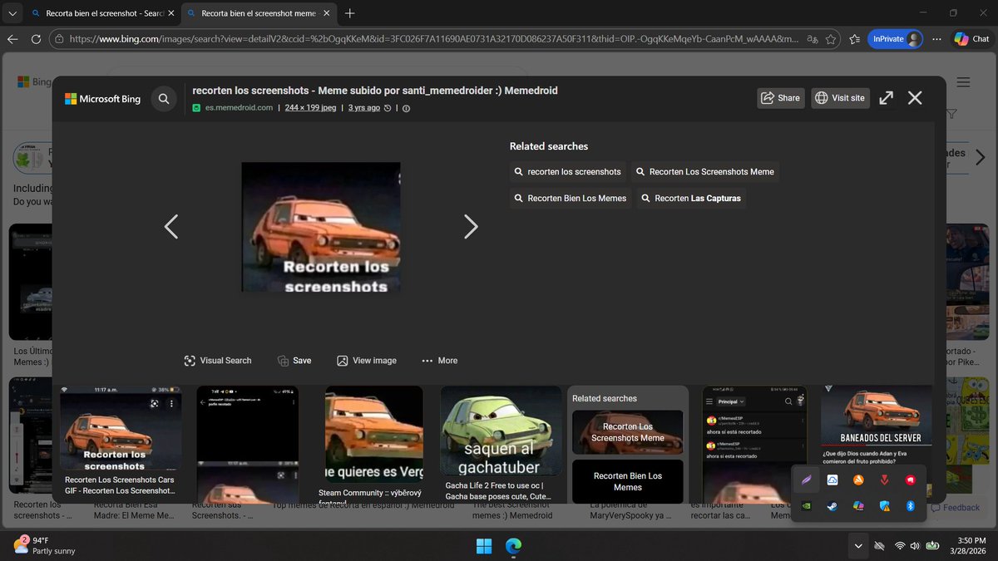Select related search 'recorten los screenshots'
This screenshot has width=998, height=561.
[x=568, y=172]
